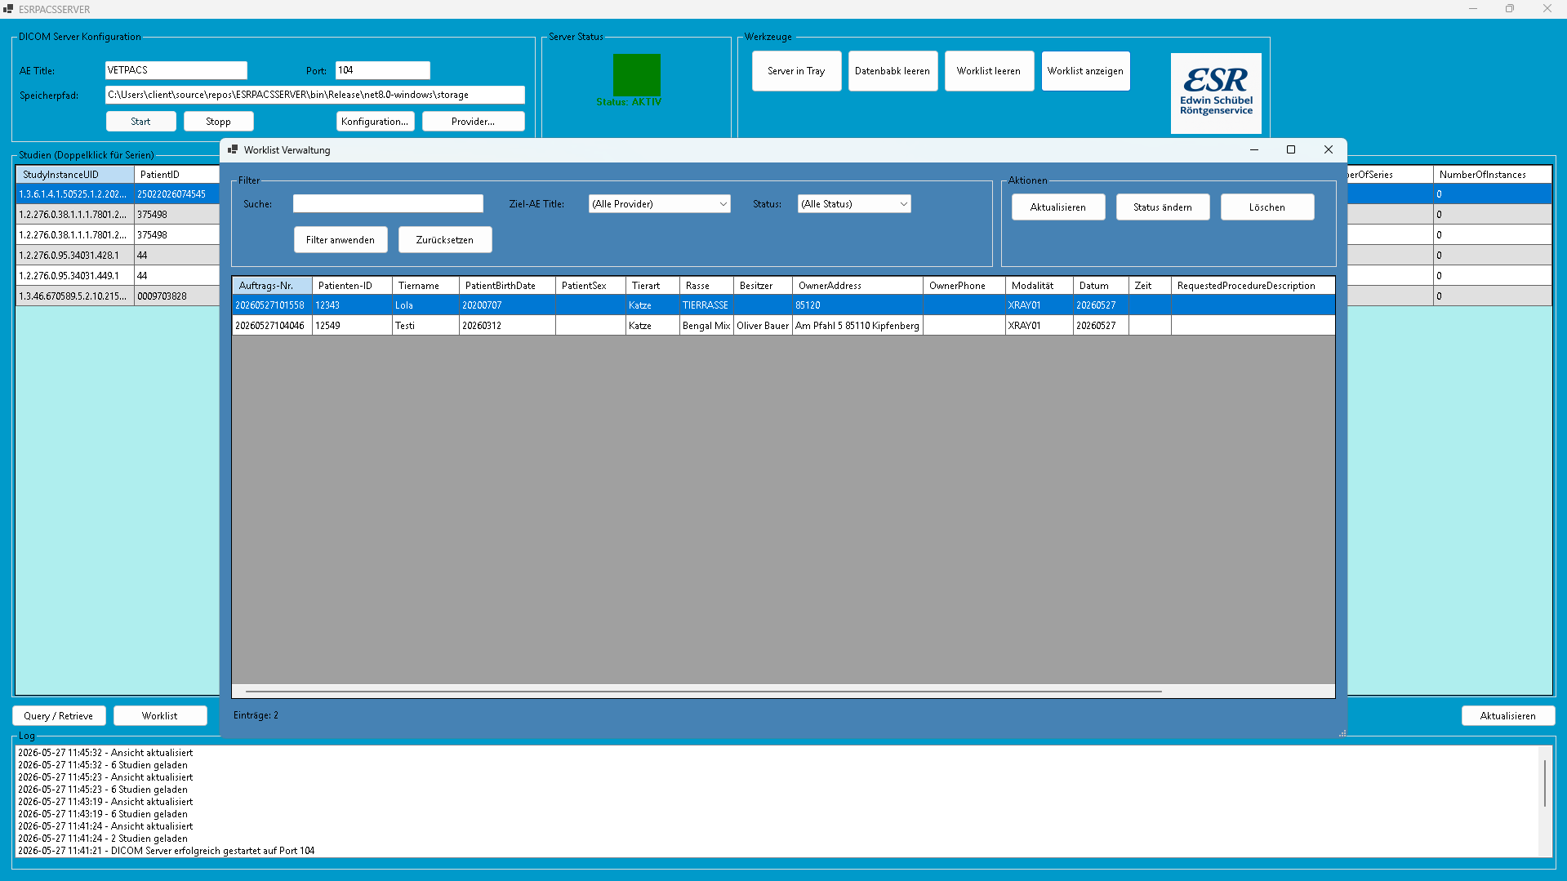This screenshot has height=881, width=1567.
Task: Select worklist row 20260527101558
Action: 783,305
